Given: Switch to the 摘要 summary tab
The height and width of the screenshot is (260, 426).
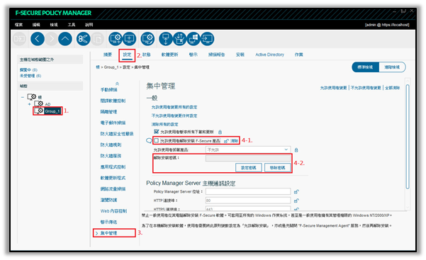Looking at the screenshot, I should click(108, 55).
